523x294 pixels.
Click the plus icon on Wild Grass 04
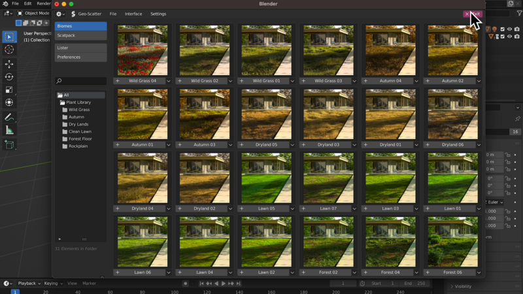(118, 80)
